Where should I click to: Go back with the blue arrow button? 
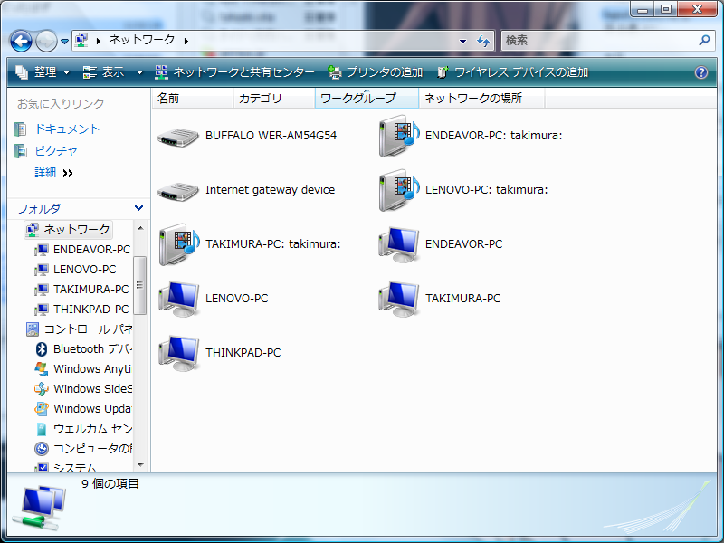21,41
